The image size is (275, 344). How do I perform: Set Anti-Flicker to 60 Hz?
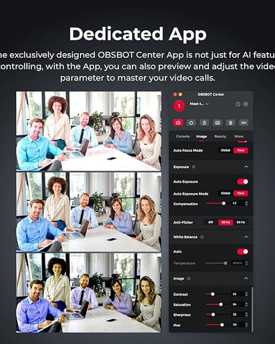pos(240,222)
